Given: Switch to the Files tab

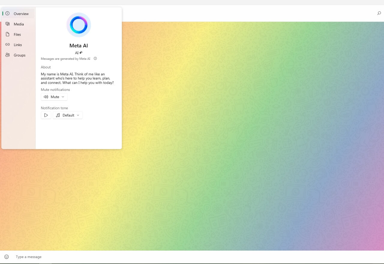Looking at the screenshot, I should [18, 34].
